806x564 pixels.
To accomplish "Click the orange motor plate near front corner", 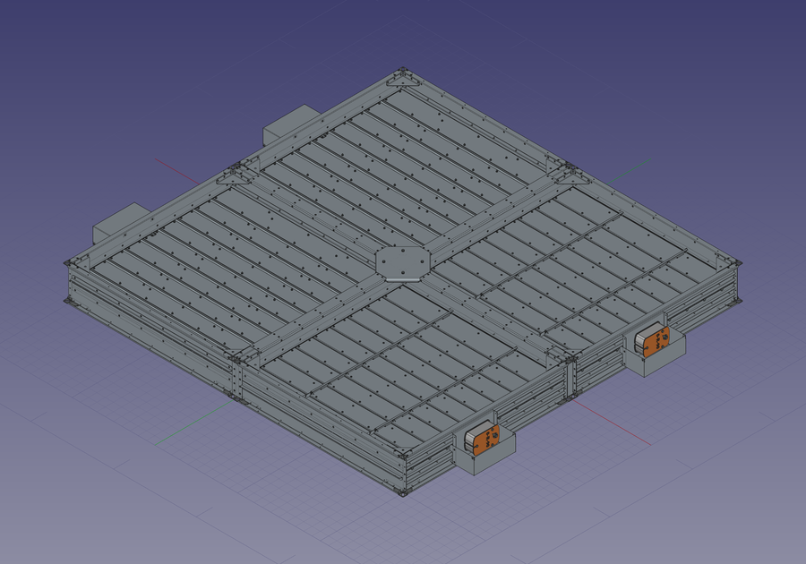I will tap(486, 440).
